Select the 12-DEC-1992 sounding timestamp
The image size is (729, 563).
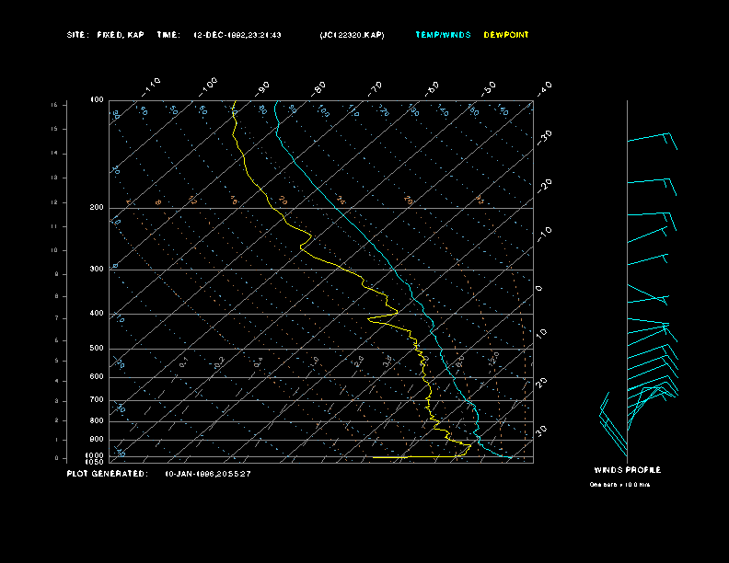click(x=237, y=35)
